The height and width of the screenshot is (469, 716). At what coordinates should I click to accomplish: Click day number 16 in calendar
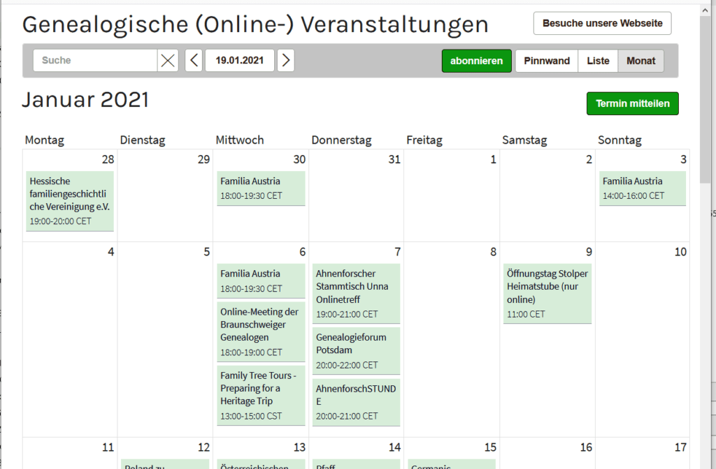[586, 447]
